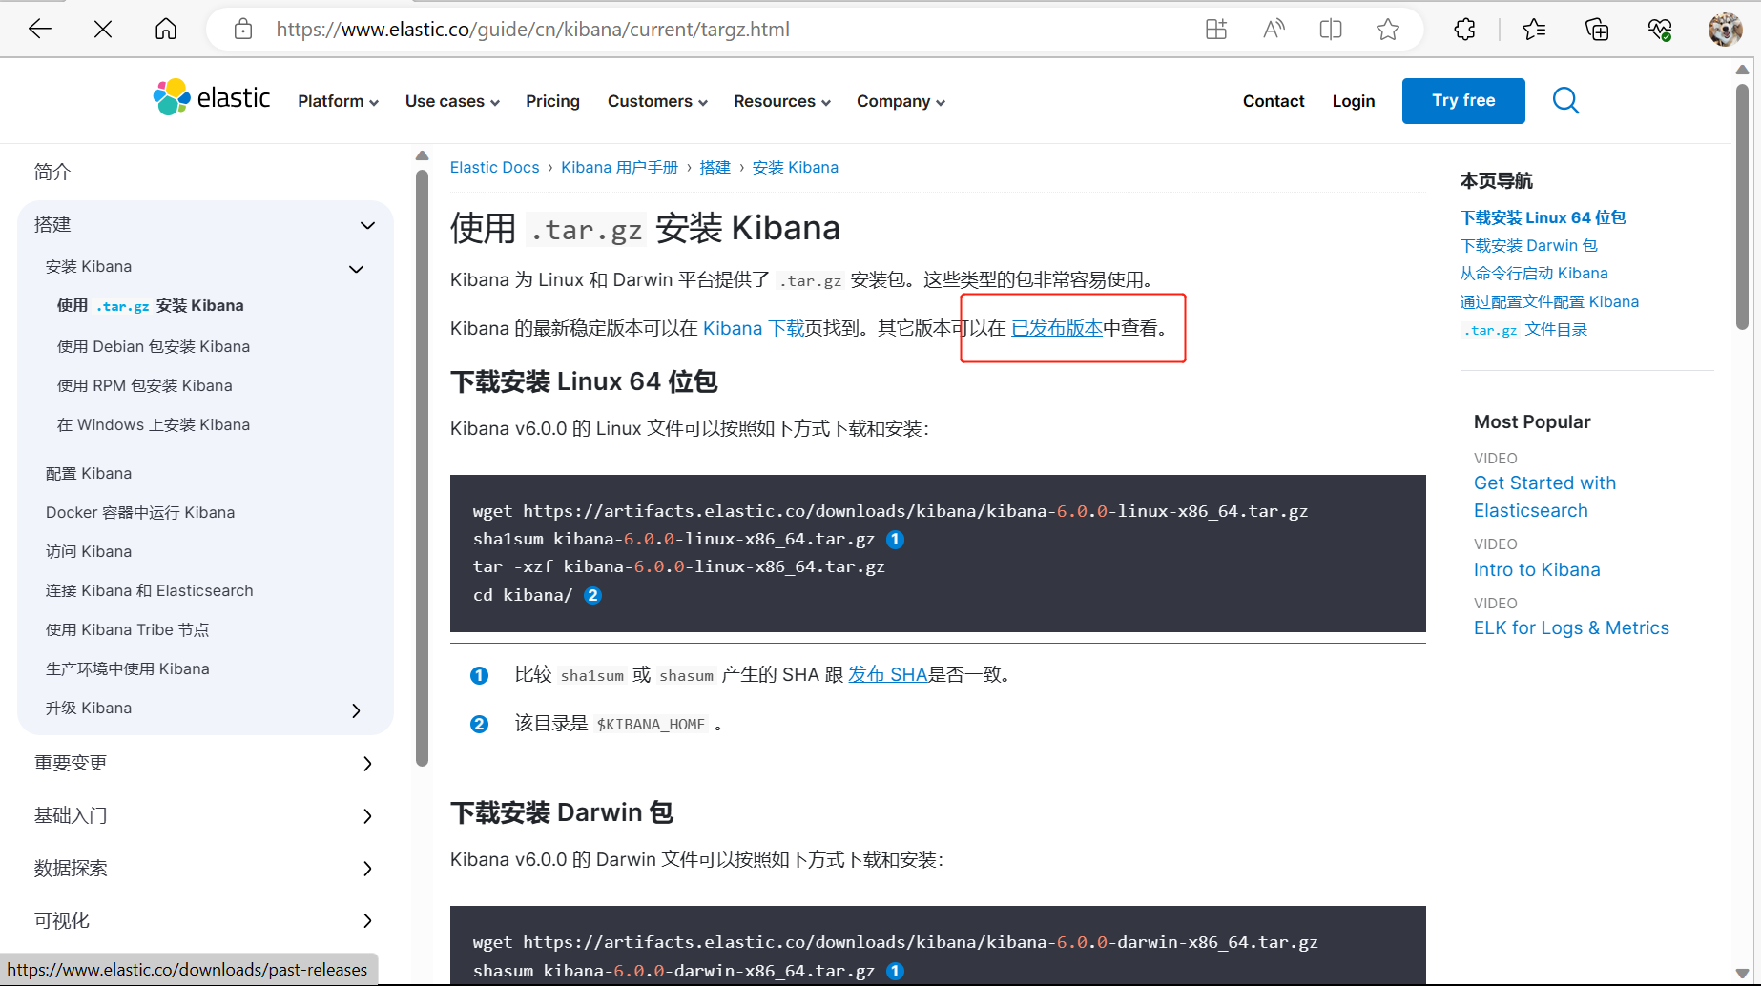Expand the 可视化 section
Image resolution: width=1761 pixels, height=986 pixels.
[x=367, y=921]
